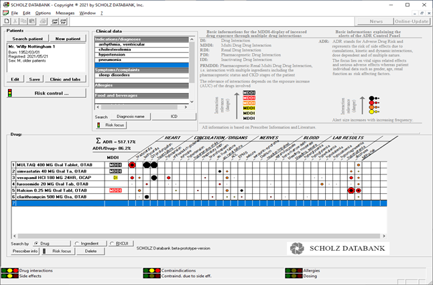This screenshot has width=433, height=285.
Task: Click up arrow of Clinical data scrollbar
Action: (192, 39)
